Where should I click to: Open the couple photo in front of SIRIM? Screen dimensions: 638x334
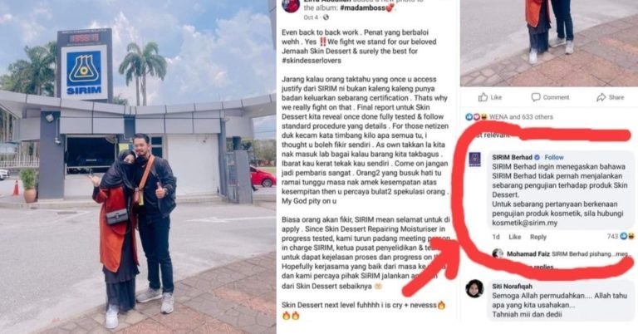[138, 167]
